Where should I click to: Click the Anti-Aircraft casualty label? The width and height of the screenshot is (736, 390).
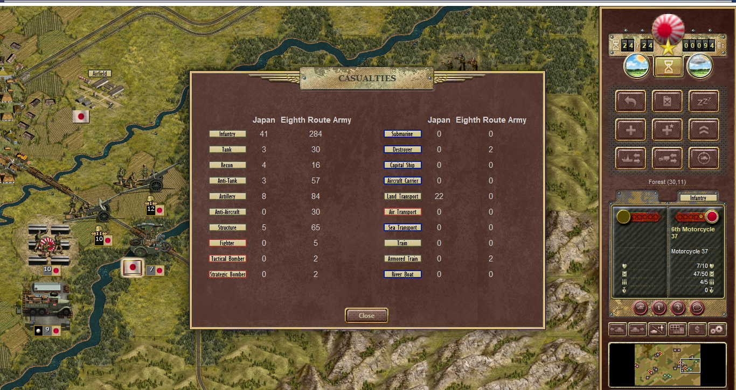(227, 212)
